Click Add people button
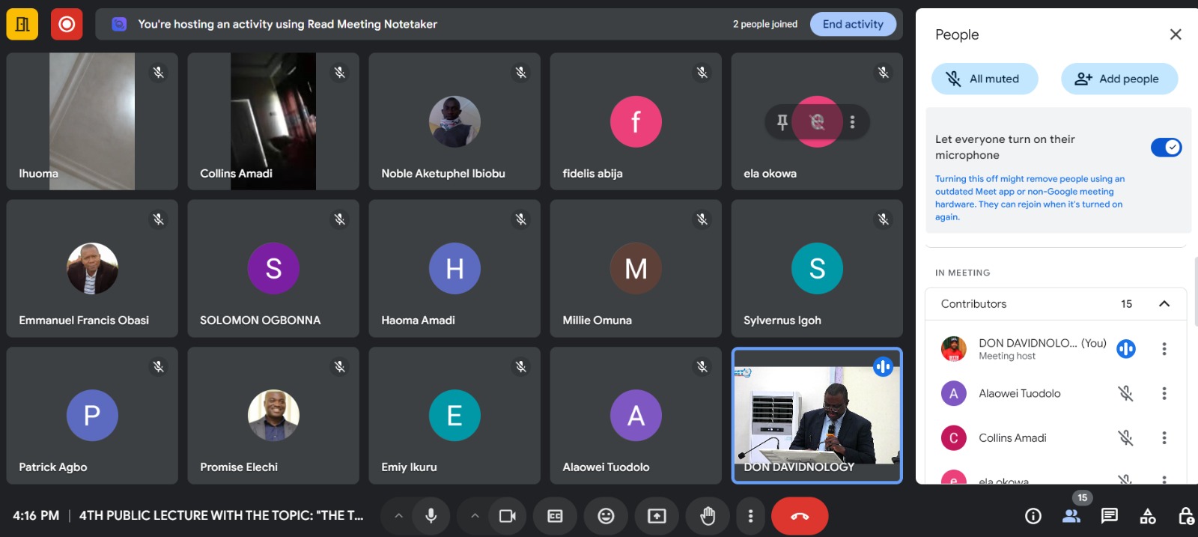 (x=1119, y=79)
